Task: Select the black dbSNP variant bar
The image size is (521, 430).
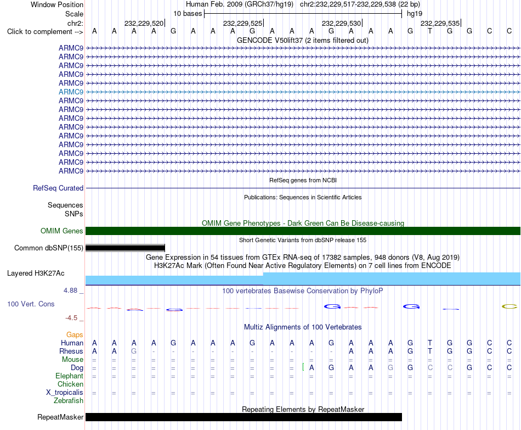Action: point(125,248)
